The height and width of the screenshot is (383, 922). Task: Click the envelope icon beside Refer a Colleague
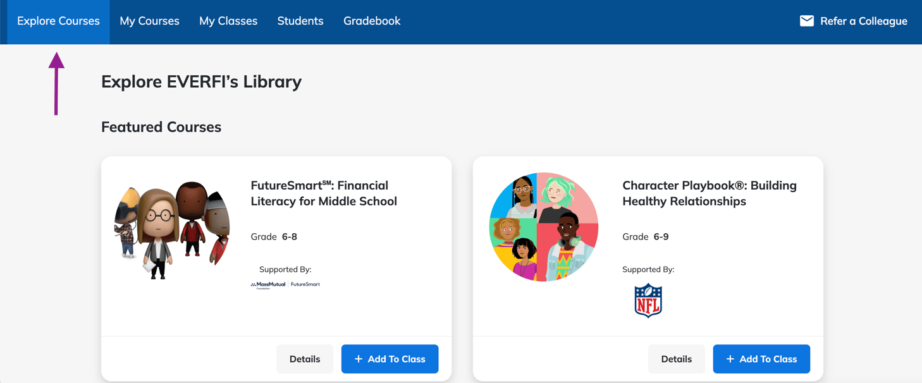(x=806, y=21)
